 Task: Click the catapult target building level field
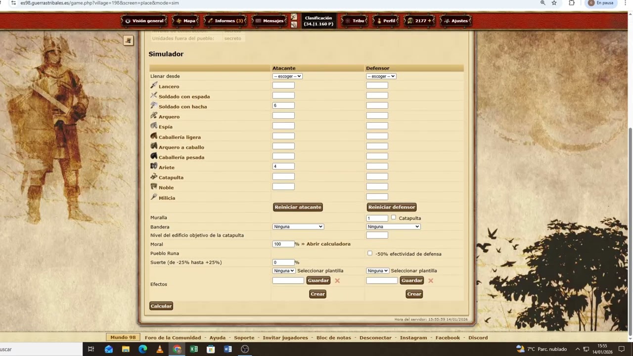click(x=377, y=235)
